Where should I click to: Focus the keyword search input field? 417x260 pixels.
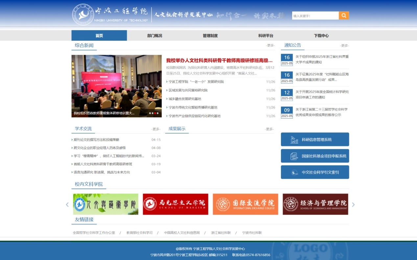pyautogui.click(x=315, y=15)
